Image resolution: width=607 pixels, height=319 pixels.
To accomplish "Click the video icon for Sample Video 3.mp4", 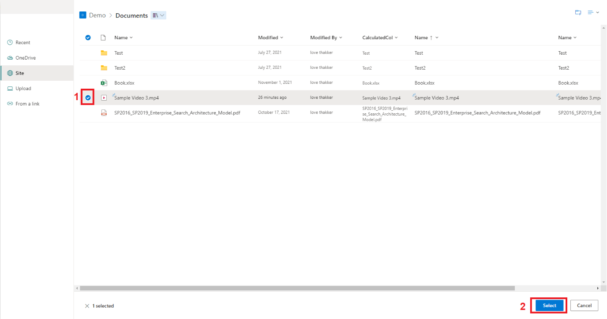I will point(104,98).
